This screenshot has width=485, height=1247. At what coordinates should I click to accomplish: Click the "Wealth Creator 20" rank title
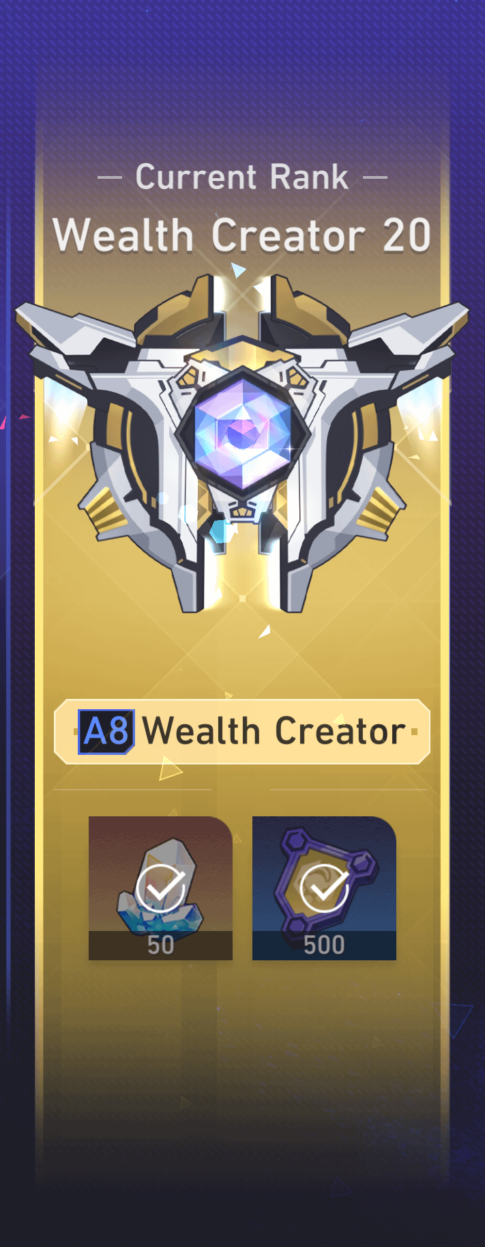pyautogui.click(x=242, y=235)
